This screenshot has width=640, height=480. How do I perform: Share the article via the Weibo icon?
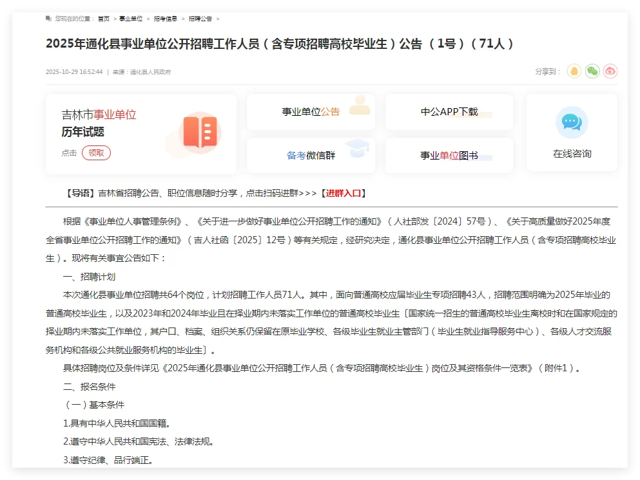(610, 71)
